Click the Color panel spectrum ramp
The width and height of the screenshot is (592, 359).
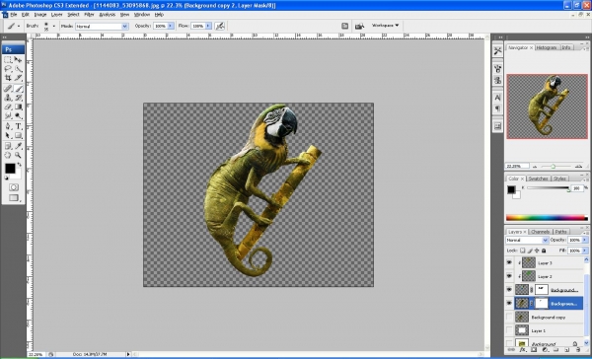[547, 218]
